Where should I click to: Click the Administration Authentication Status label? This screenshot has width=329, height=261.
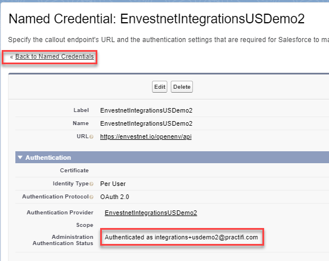[63, 240]
